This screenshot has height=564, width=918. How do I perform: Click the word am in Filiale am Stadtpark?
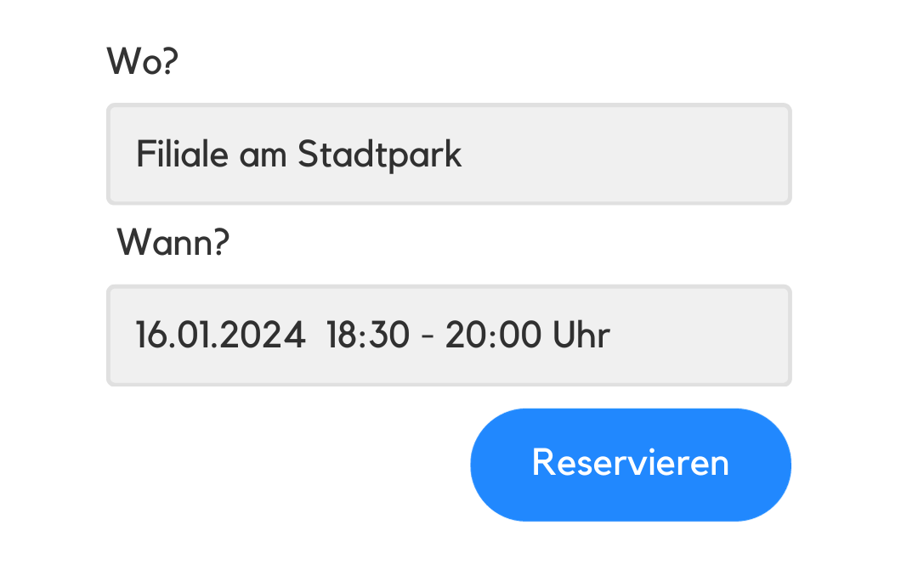[x=263, y=157]
